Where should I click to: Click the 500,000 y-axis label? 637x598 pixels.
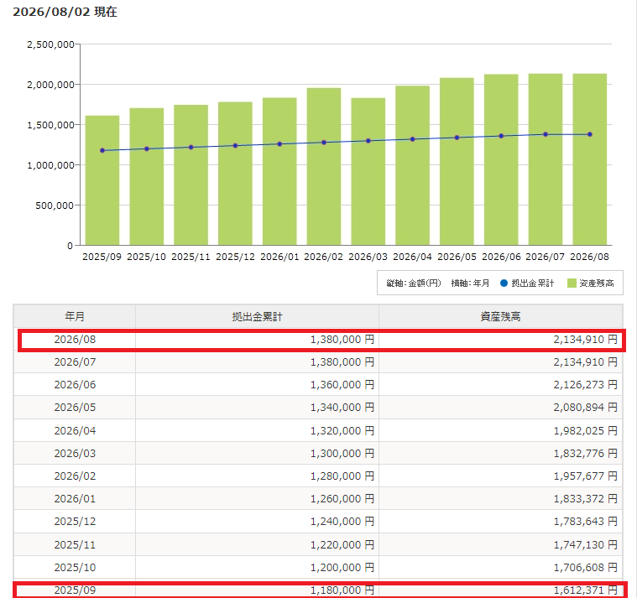[55, 205]
